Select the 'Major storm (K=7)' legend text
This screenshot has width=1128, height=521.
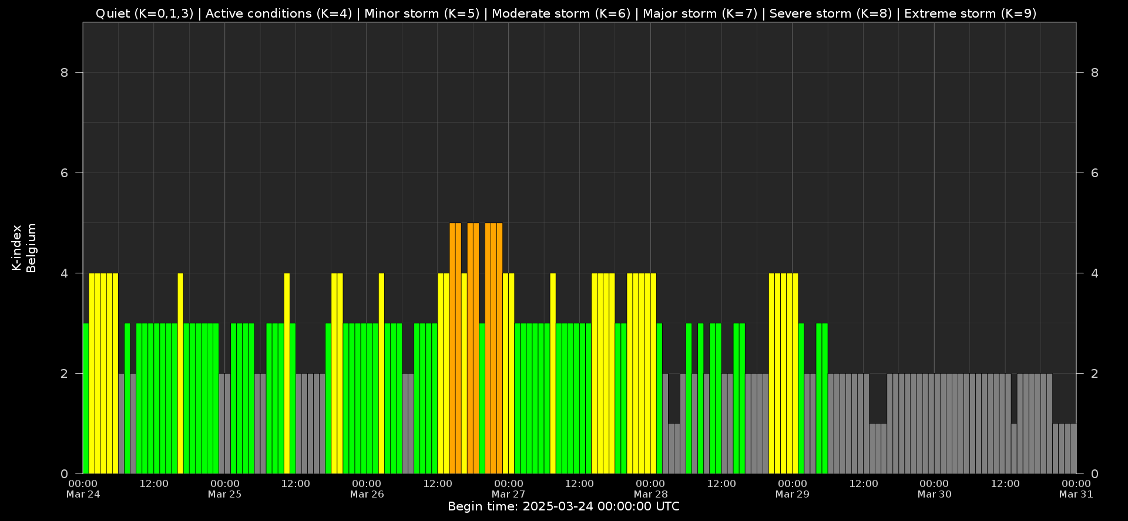(x=700, y=13)
